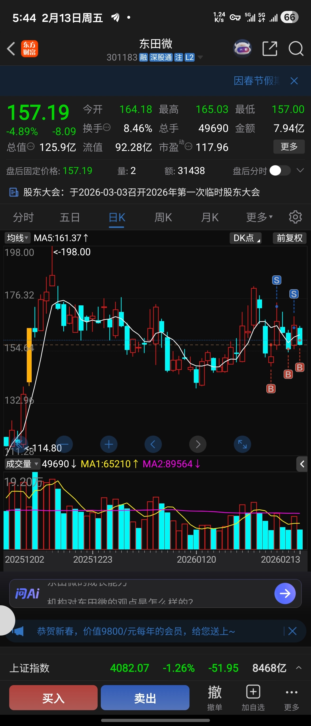Open the 东方财富 app logo
The width and height of the screenshot is (311, 726).
(x=29, y=49)
